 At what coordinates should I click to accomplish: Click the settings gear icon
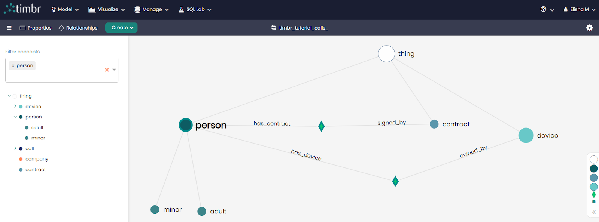click(589, 28)
